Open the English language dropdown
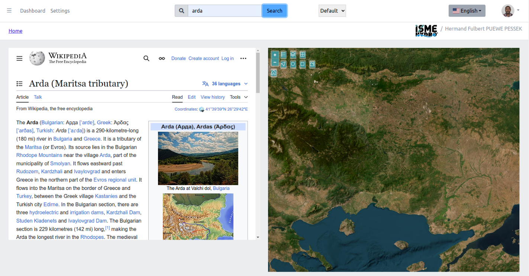The height and width of the screenshot is (276, 529). click(x=467, y=11)
